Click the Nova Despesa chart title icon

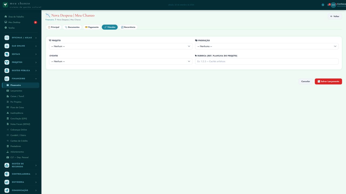coord(48,15)
